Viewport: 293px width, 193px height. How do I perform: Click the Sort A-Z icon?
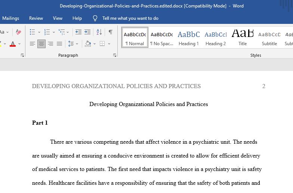(x=99, y=32)
